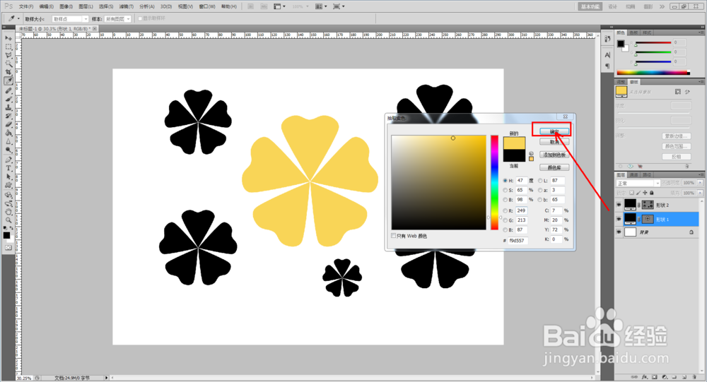Open the 编辑(E) menu
The width and height of the screenshot is (707, 382).
tap(46, 6)
